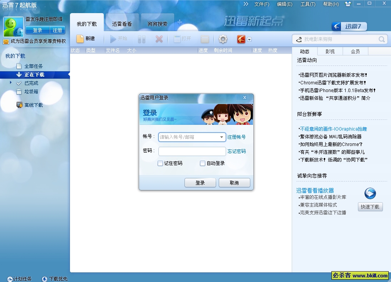Expand the 帐号 account dropdown arrow
Screen dimensions: 391x282
click(222, 137)
